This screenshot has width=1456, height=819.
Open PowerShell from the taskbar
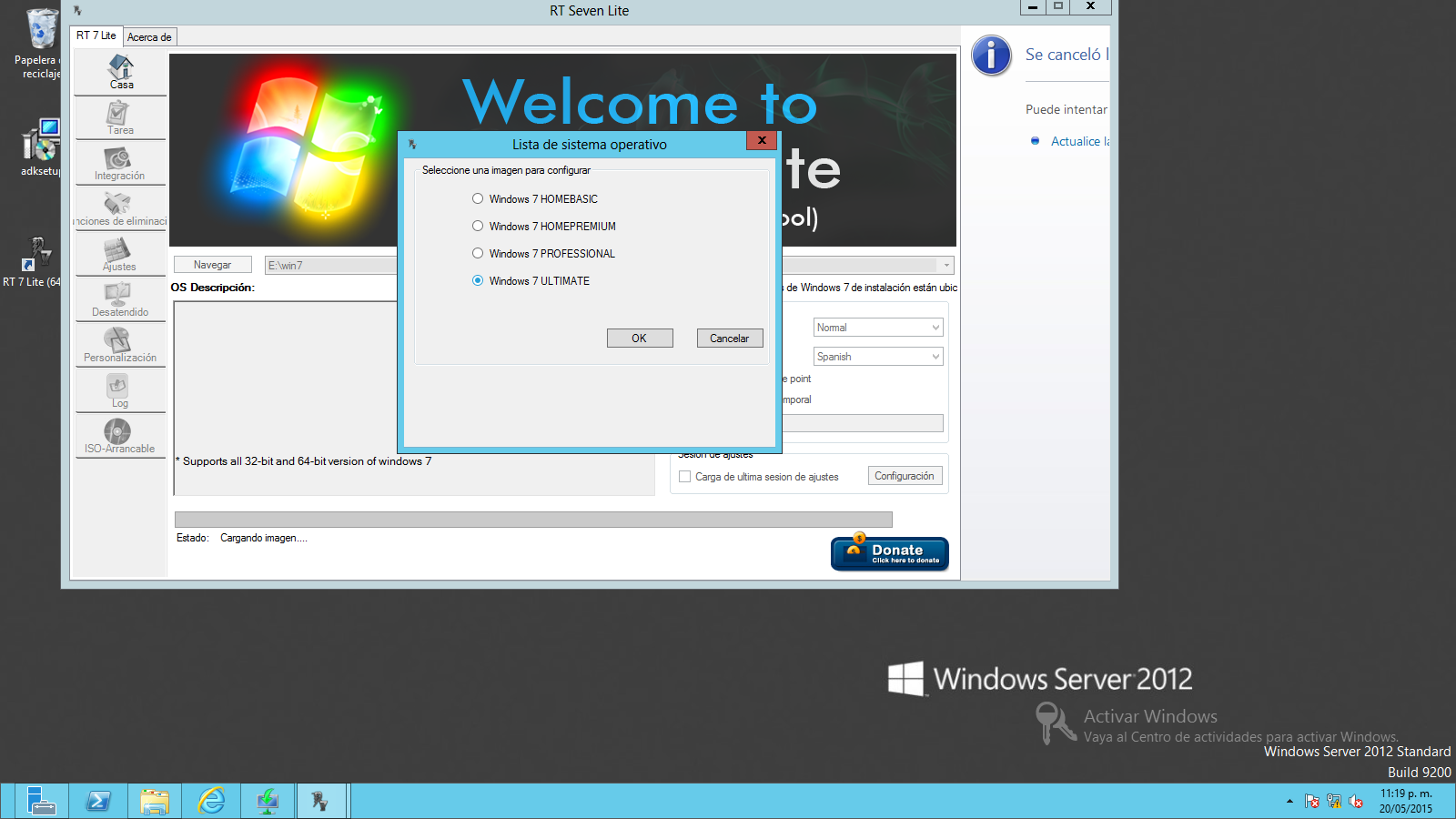click(97, 801)
